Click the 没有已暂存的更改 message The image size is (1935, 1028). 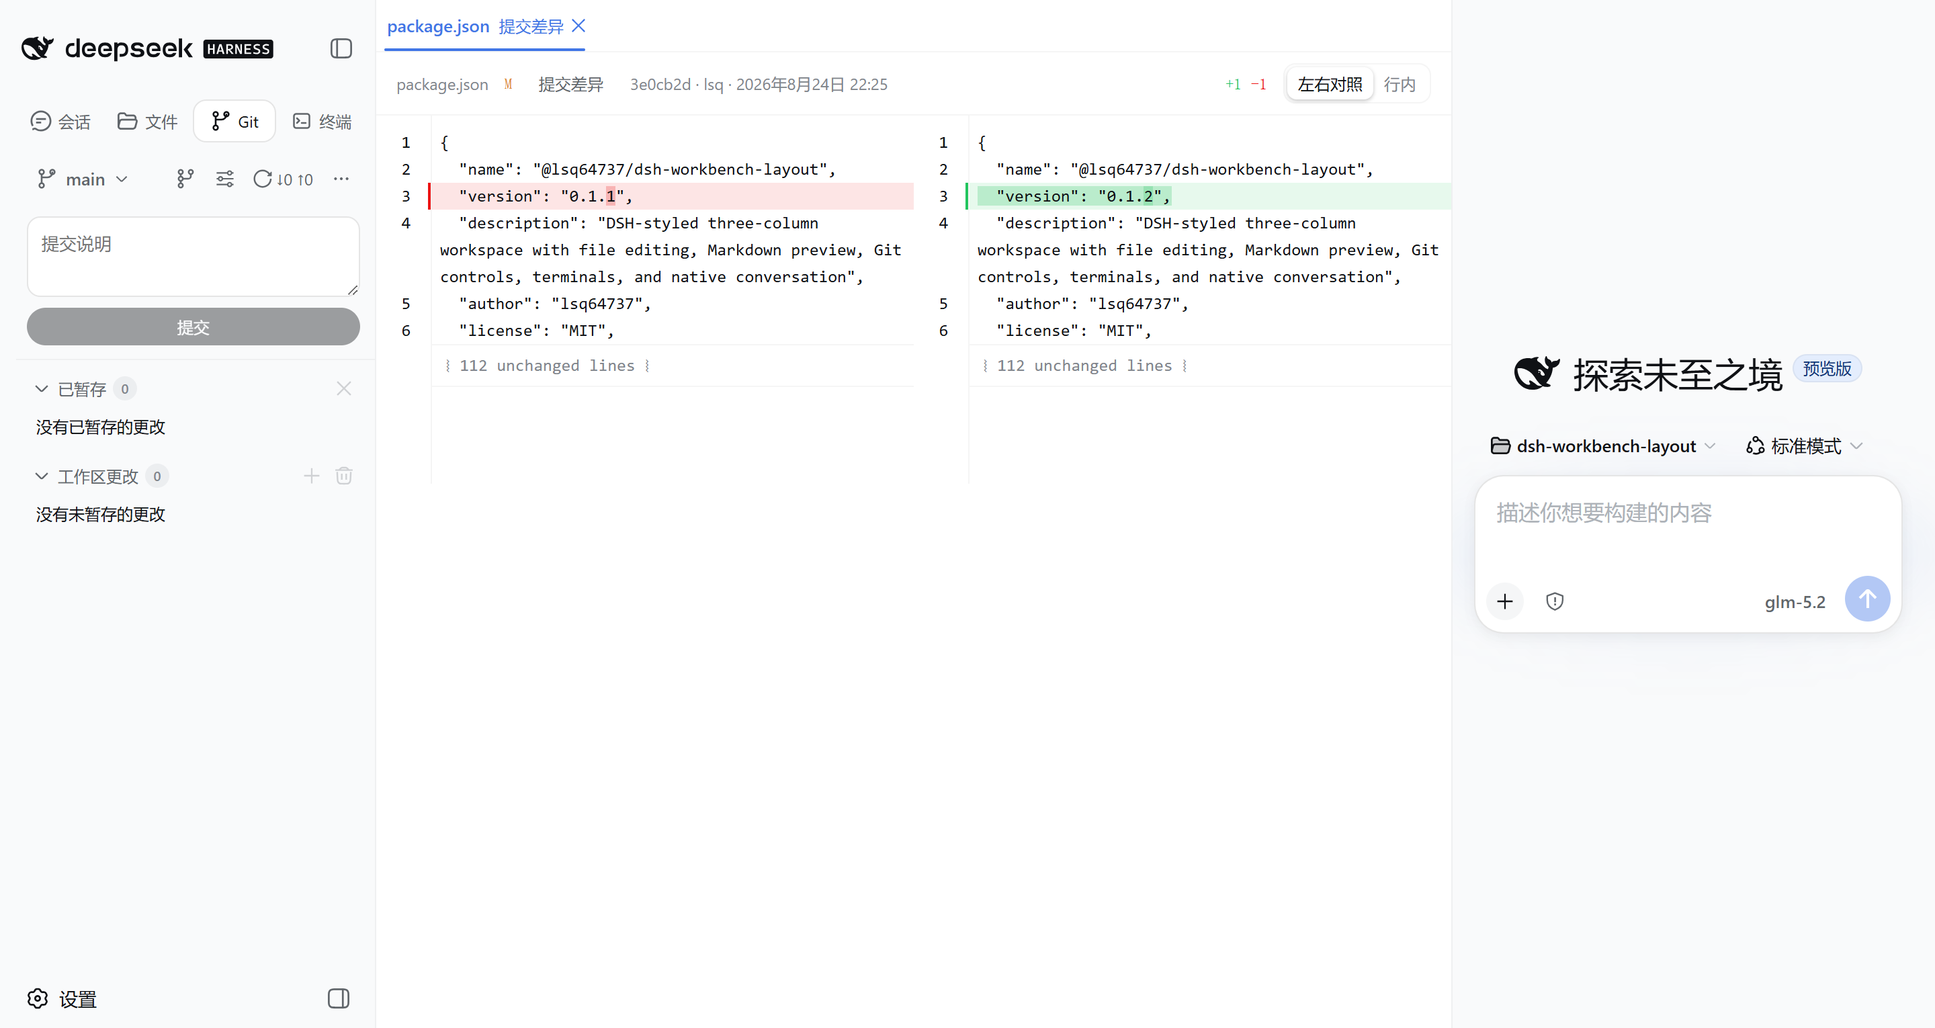(x=101, y=427)
